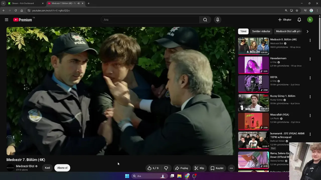Screen dimensions: 321x180
Task: Open options menu for Kuzey Güney 1. Bölüm
Action: pos(310,97)
